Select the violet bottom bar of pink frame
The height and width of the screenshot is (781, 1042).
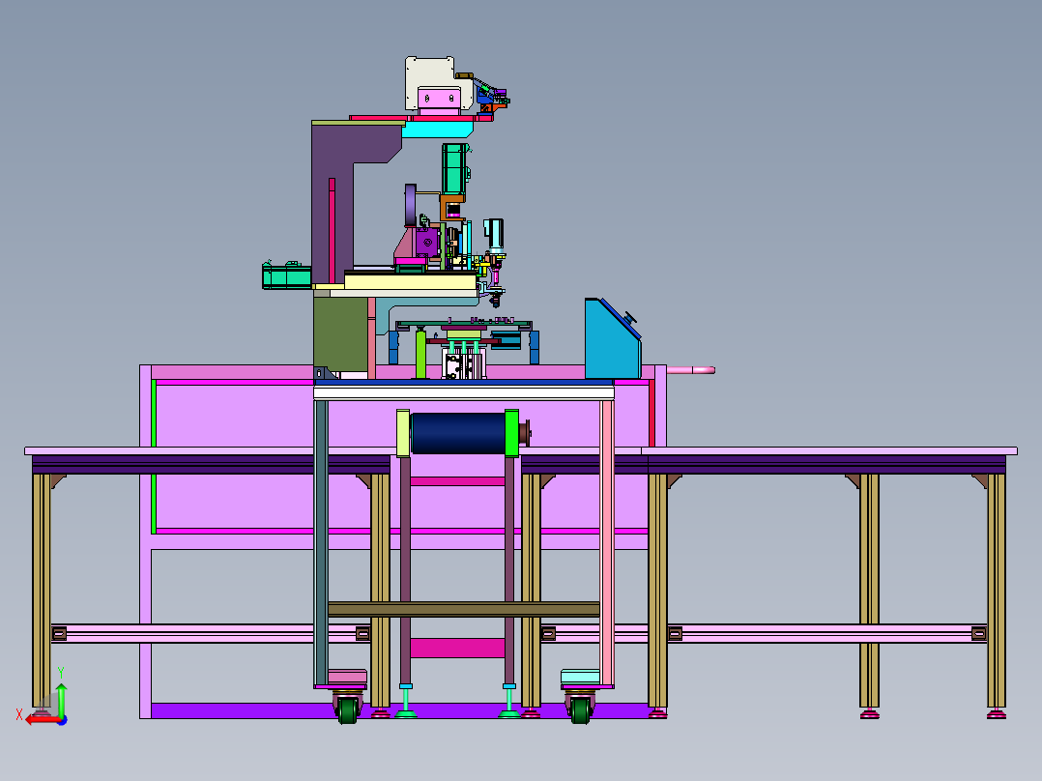398,710
